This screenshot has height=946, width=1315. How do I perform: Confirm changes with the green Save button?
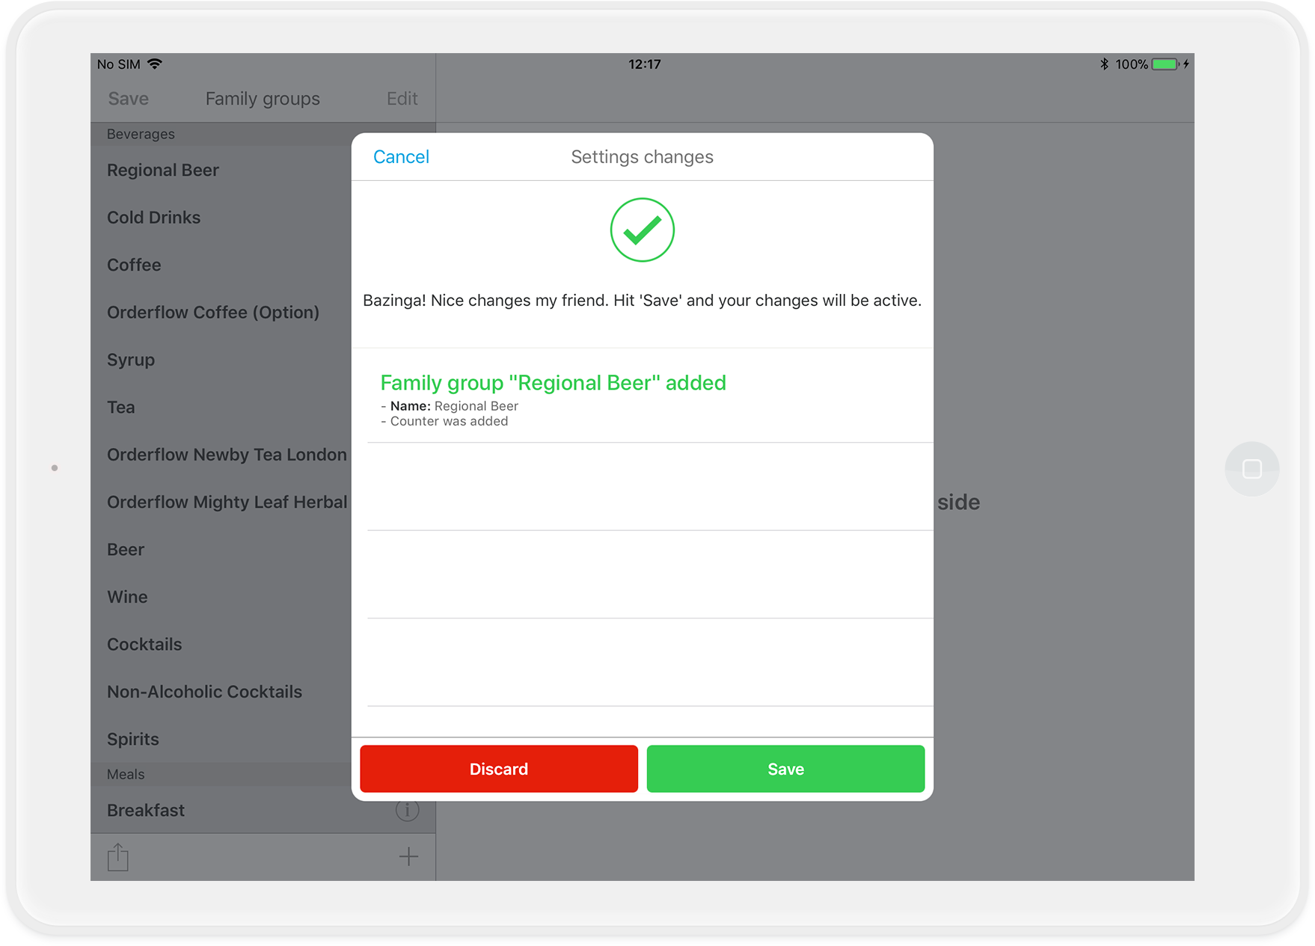click(785, 769)
